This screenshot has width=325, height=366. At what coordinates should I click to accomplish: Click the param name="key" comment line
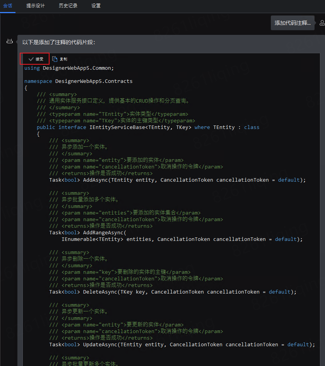tap(120, 272)
